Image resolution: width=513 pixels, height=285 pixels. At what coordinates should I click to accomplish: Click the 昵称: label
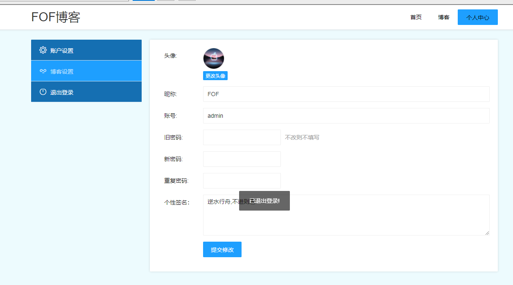pos(171,94)
